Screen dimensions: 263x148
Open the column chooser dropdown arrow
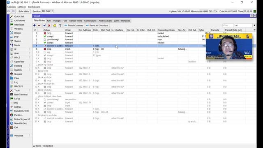pos(254,30)
